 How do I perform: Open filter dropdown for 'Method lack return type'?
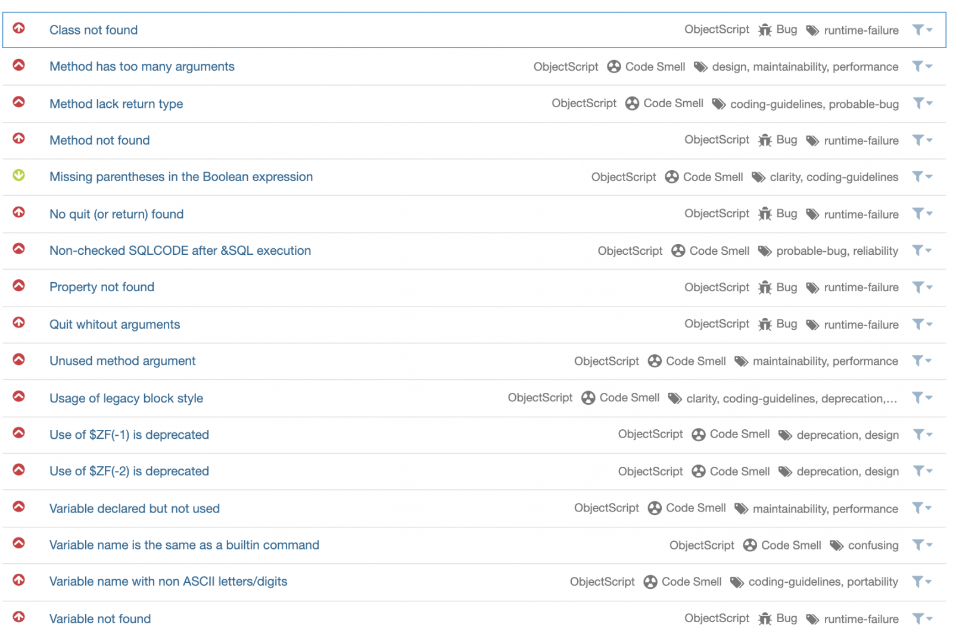(922, 104)
